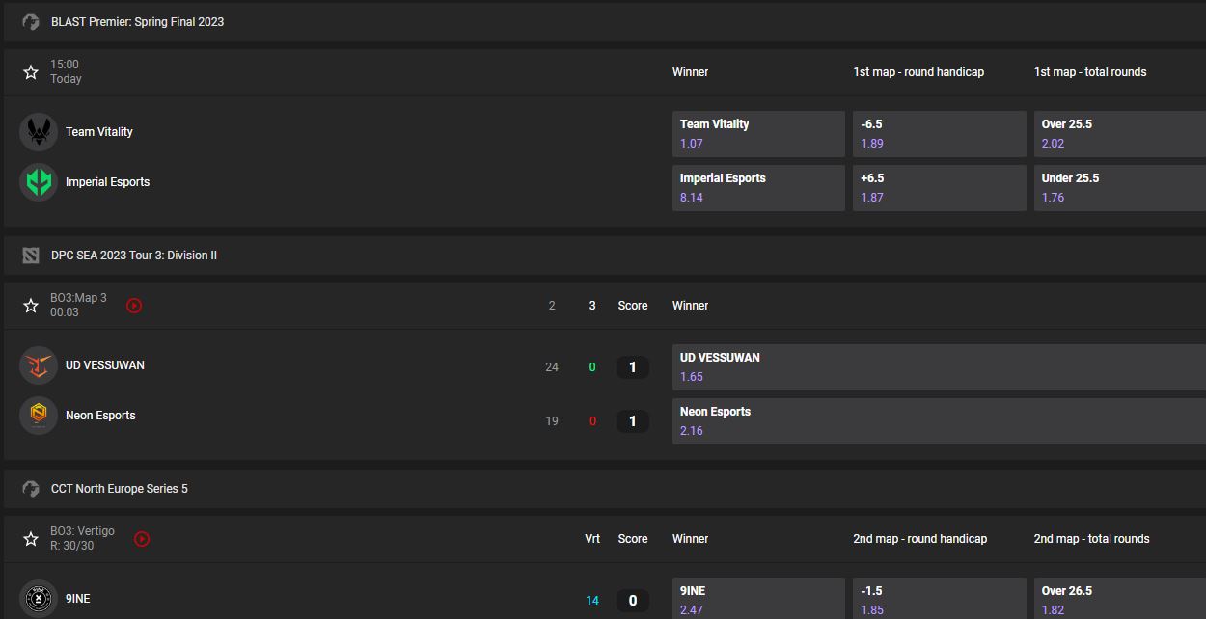The width and height of the screenshot is (1206, 619).
Task: Click the 9INE team logo
Action: point(39,599)
